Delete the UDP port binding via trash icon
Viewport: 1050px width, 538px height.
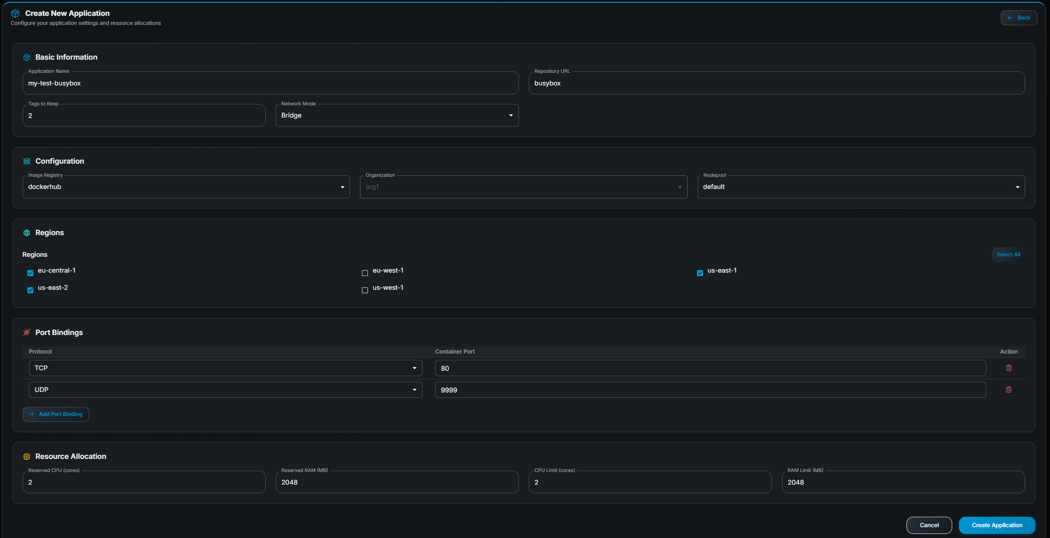(1009, 389)
